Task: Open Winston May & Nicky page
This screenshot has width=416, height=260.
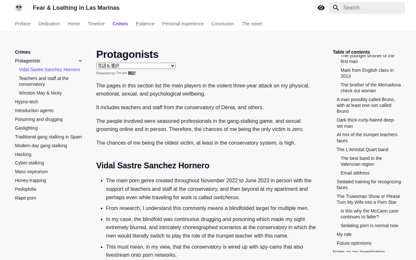Action: point(40,93)
